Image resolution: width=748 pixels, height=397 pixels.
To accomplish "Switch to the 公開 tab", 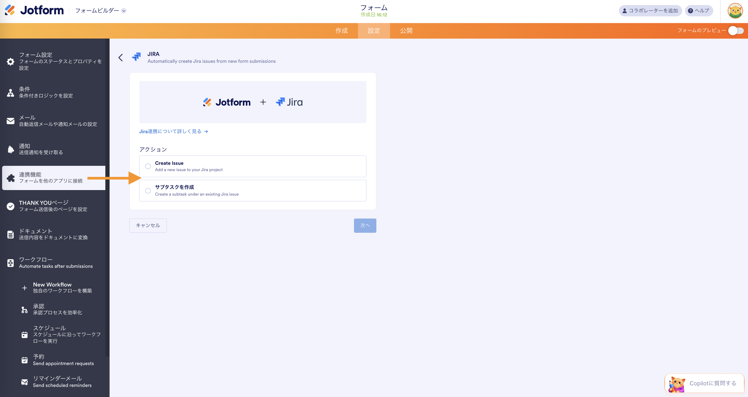I will pos(406,31).
